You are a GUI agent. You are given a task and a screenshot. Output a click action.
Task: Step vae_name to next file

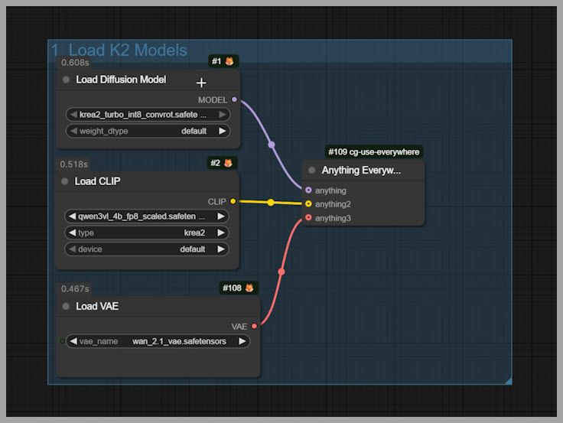click(242, 341)
